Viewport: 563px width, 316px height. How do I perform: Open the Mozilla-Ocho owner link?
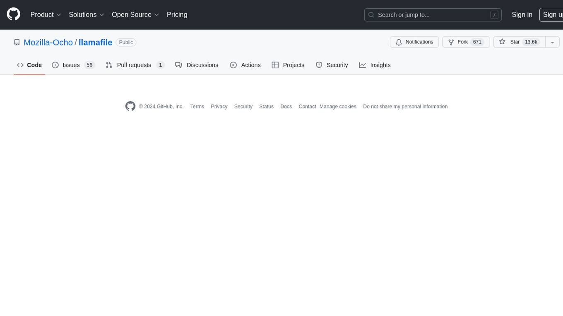tap(48, 42)
